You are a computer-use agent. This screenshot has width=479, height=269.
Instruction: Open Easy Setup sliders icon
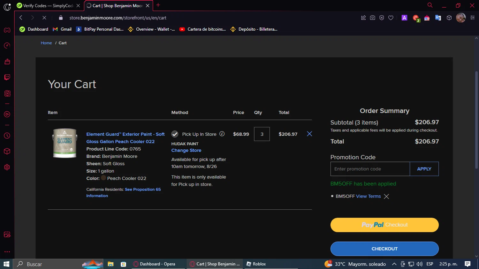point(473,18)
